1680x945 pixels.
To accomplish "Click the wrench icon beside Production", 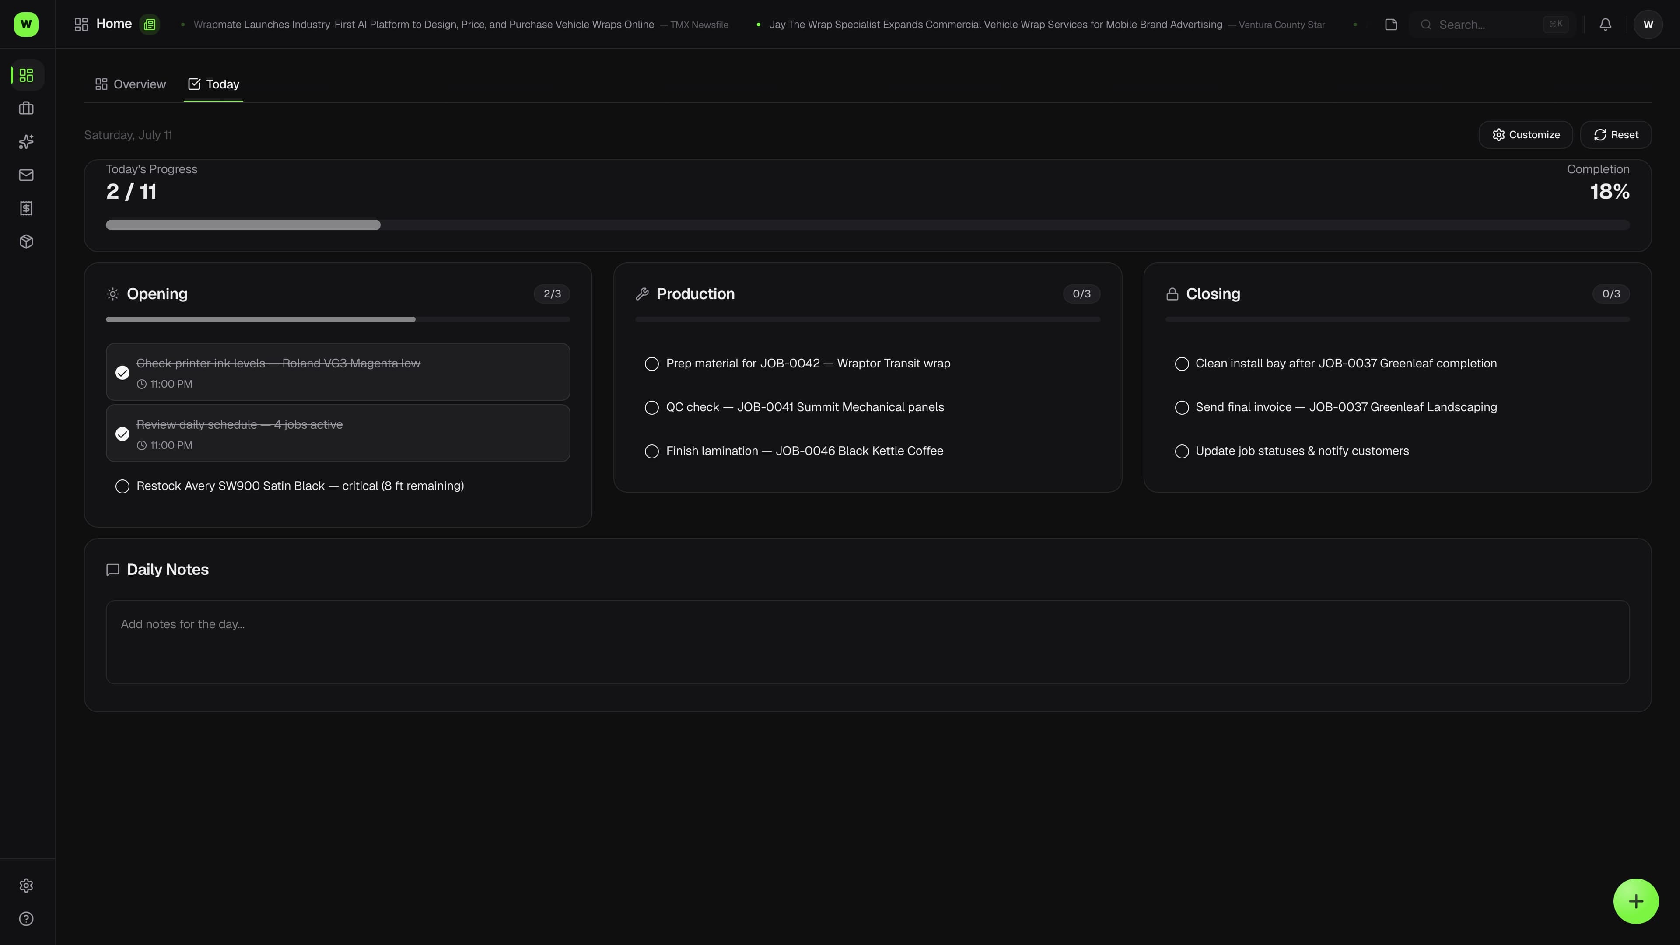I will click(642, 294).
